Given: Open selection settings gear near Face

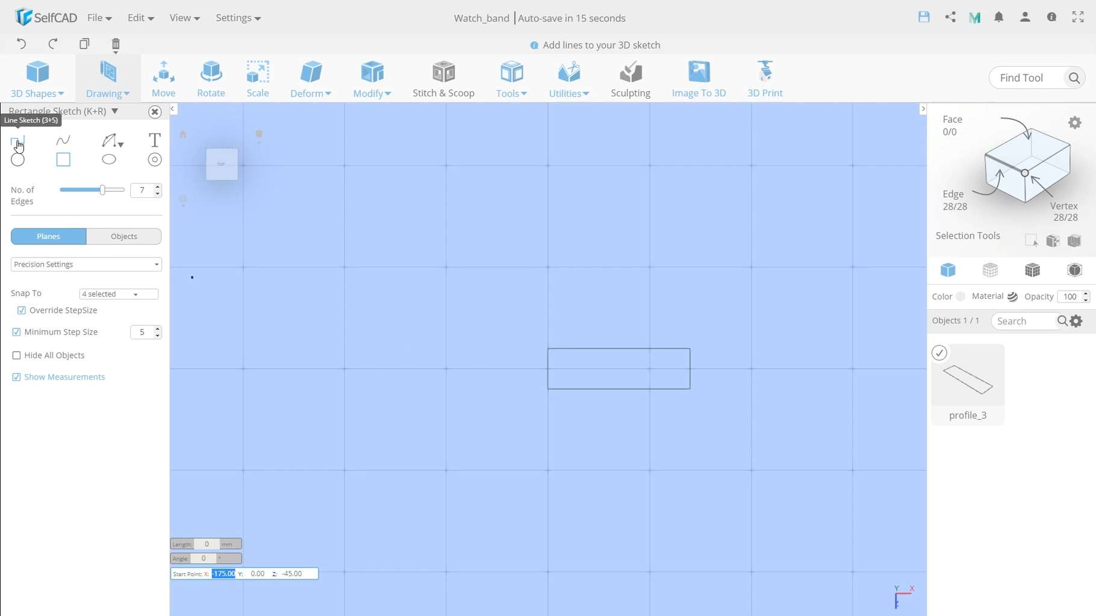Looking at the screenshot, I should coord(1075,123).
